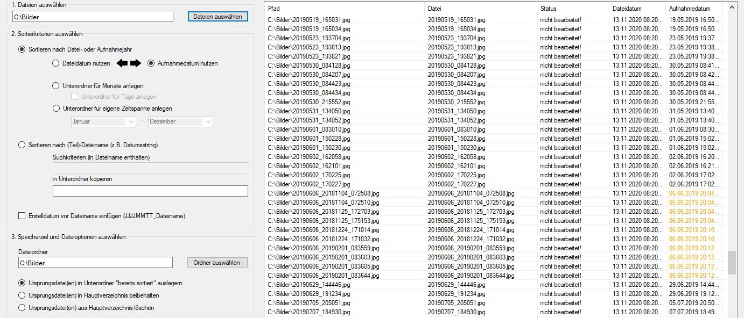Click the 'Dateien auswählen' button
744x318 pixels.
coord(218,16)
